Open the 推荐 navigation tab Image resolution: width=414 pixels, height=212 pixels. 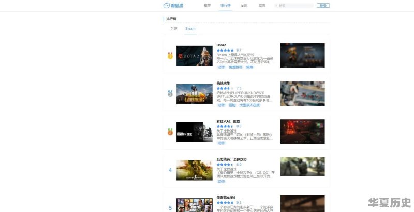point(208,6)
